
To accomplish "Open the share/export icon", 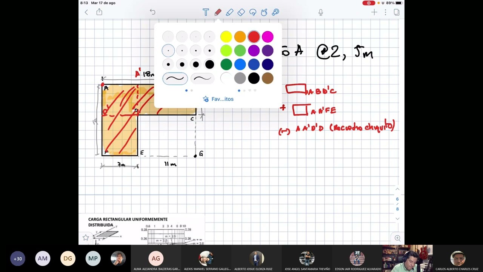I will (99, 12).
